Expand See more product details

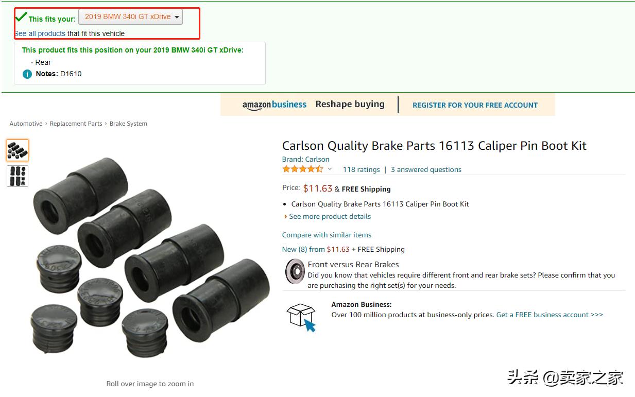pyautogui.click(x=330, y=217)
